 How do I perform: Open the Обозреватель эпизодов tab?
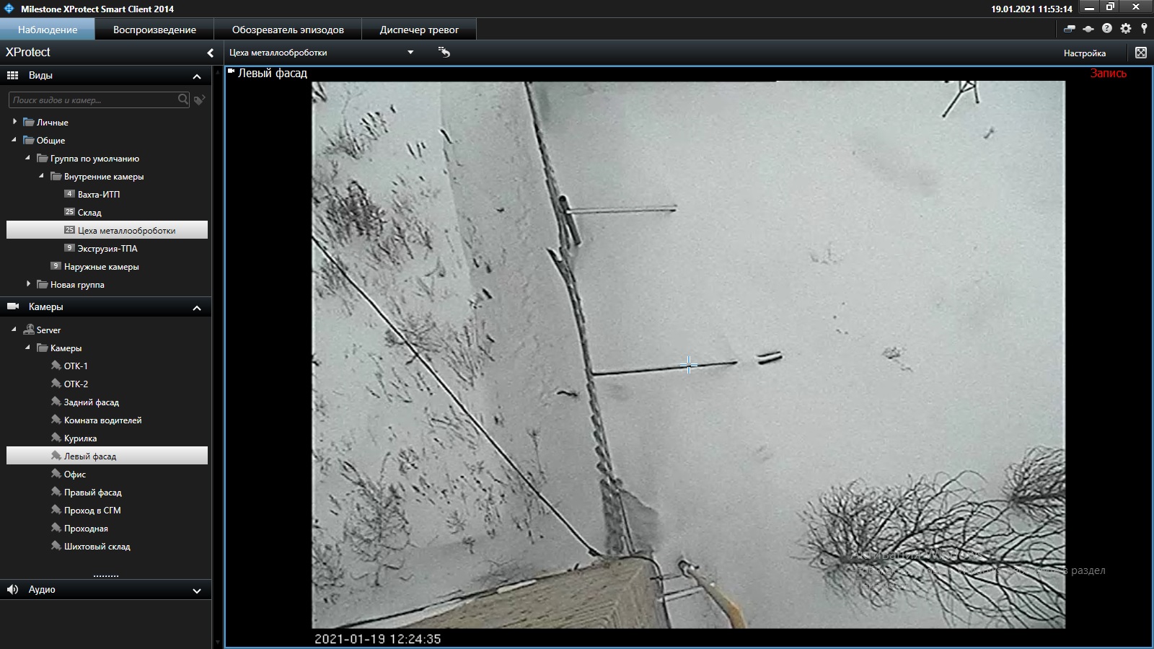[288, 30]
